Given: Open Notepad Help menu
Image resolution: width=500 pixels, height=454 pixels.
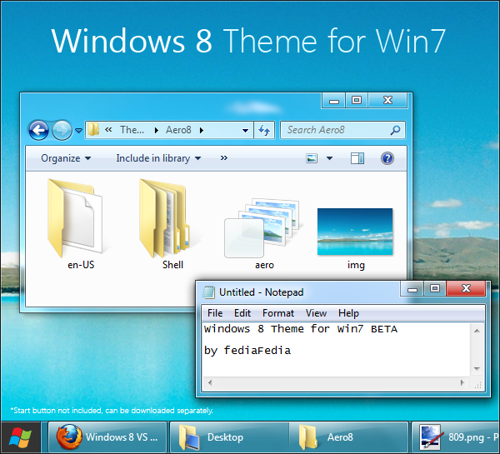Looking at the screenshot, I should coord(348,313).
